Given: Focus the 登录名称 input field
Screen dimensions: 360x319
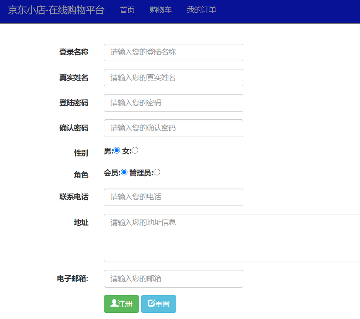Looking at the screenshot, I should 173,52.
